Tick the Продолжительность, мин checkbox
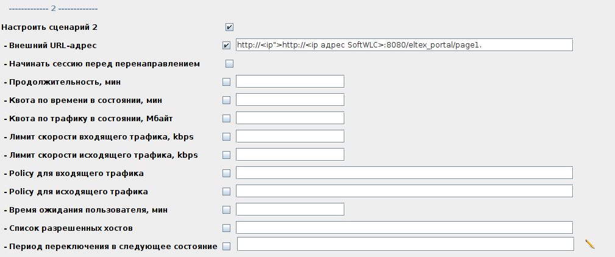This screenshot has height=257, width=615. tap(227, 82)
